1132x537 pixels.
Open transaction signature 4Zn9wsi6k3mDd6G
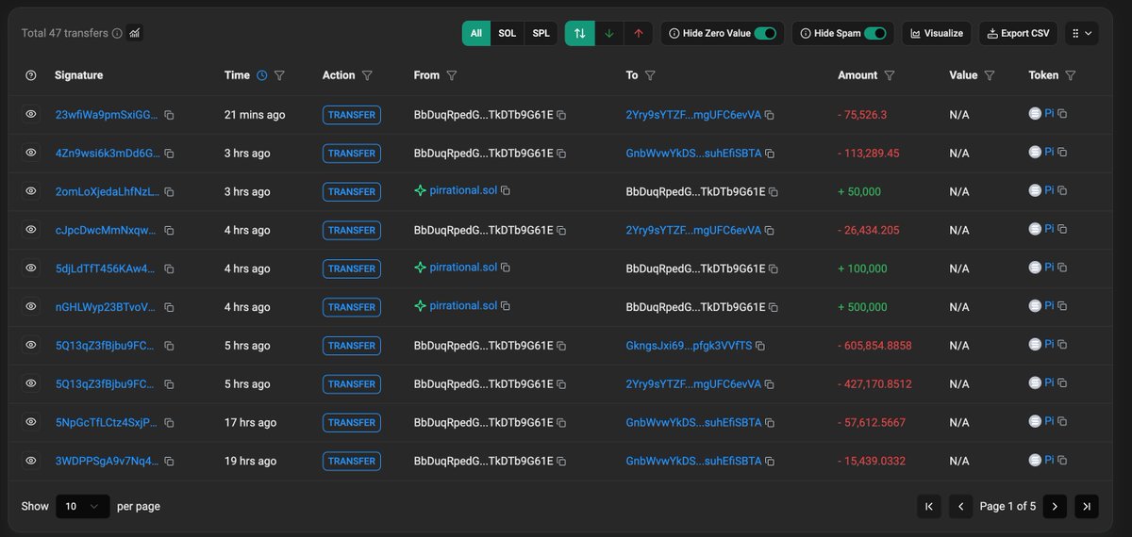pos(108,154)
